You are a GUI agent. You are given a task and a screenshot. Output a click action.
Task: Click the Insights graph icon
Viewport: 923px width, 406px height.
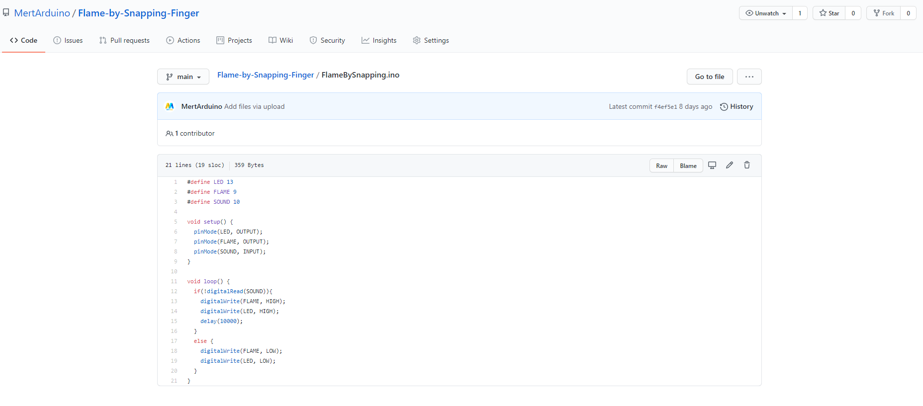coord(366,40)
